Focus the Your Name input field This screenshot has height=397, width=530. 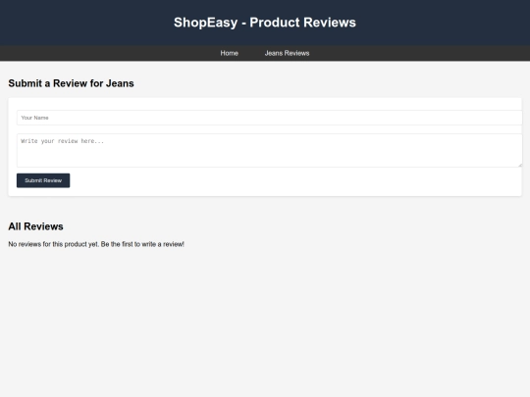[x=269, y=118]
